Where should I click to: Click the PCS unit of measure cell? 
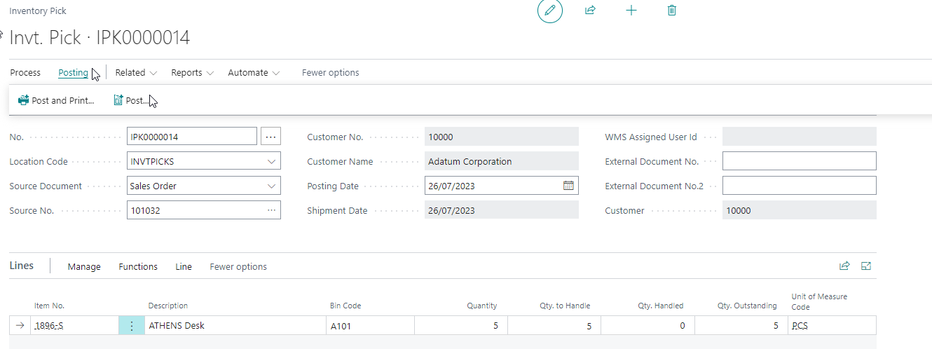click(x=832, y=326)
